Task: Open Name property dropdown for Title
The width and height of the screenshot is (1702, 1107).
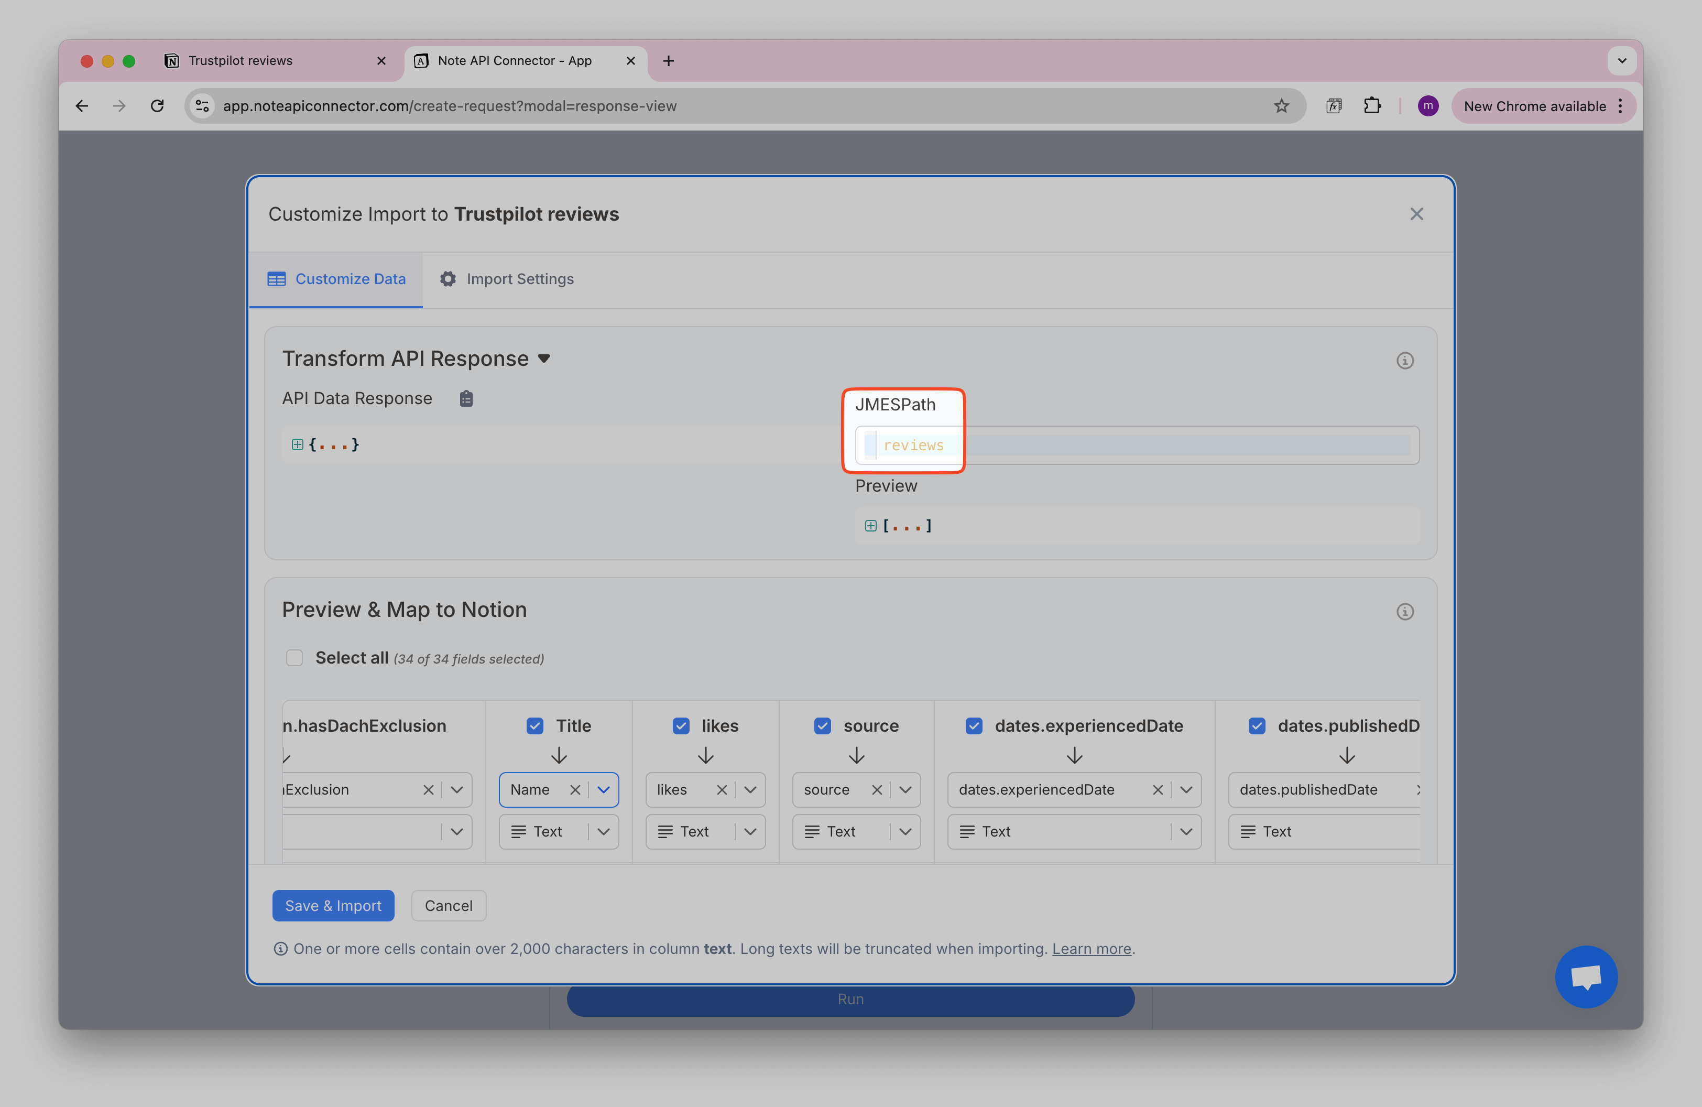Action: [x=604, y=789]
